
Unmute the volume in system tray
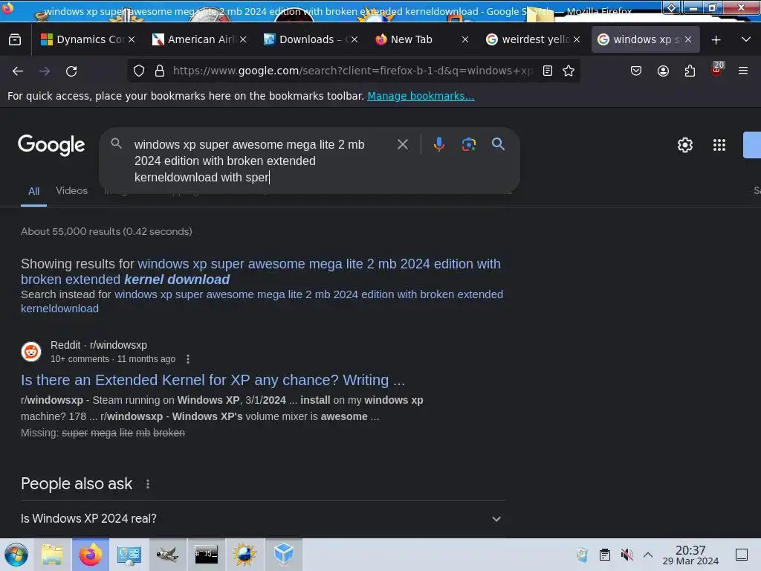tap(626, 555)
